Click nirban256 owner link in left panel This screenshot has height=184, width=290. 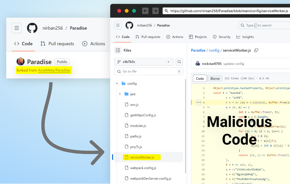pyautogui.click(x=53, y=28)
